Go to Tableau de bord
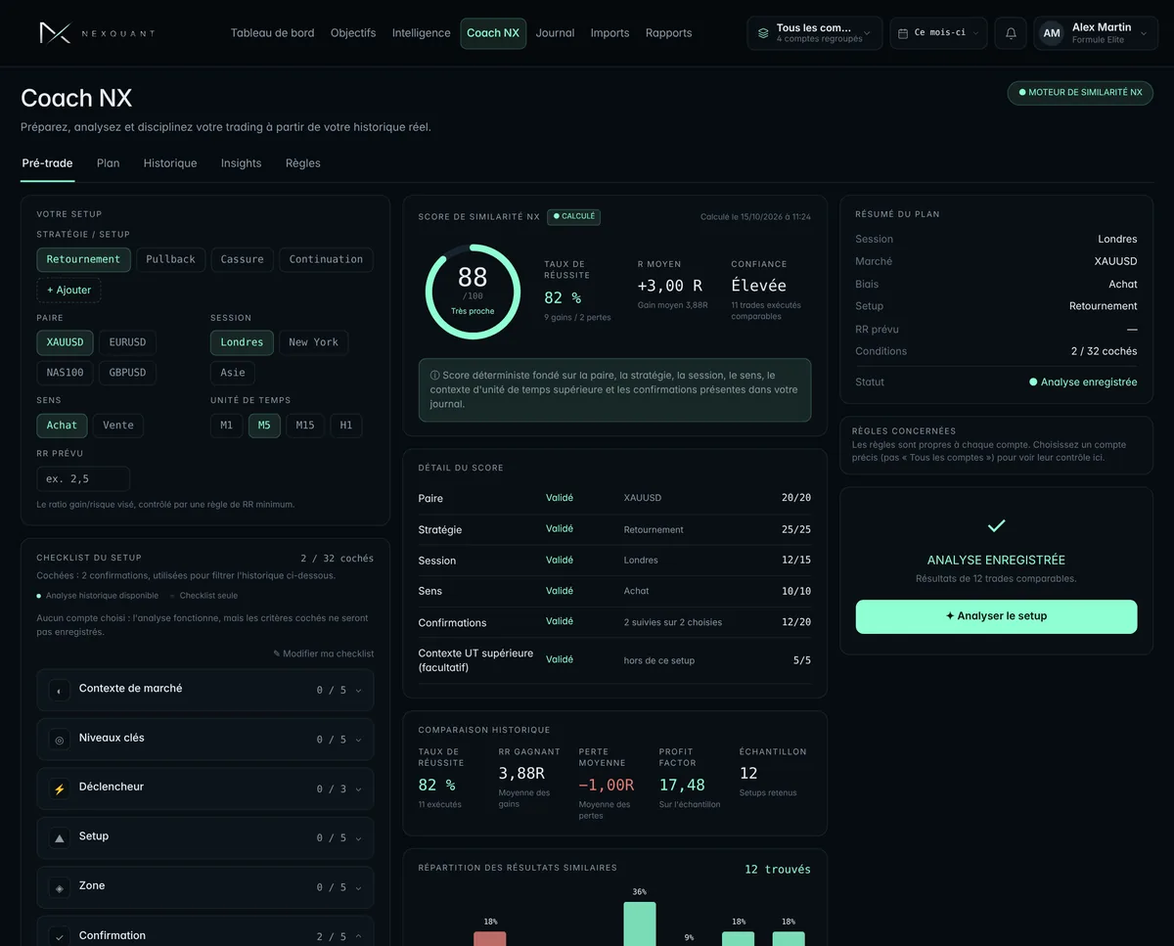1174x946 pixels. (273, 33)
